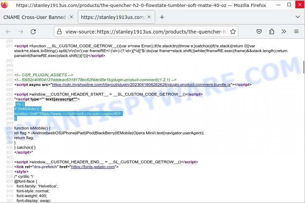Click the '/* cyrillic */' comment line
The height and width of the screenshot is (203, 305).
point(24,176)
